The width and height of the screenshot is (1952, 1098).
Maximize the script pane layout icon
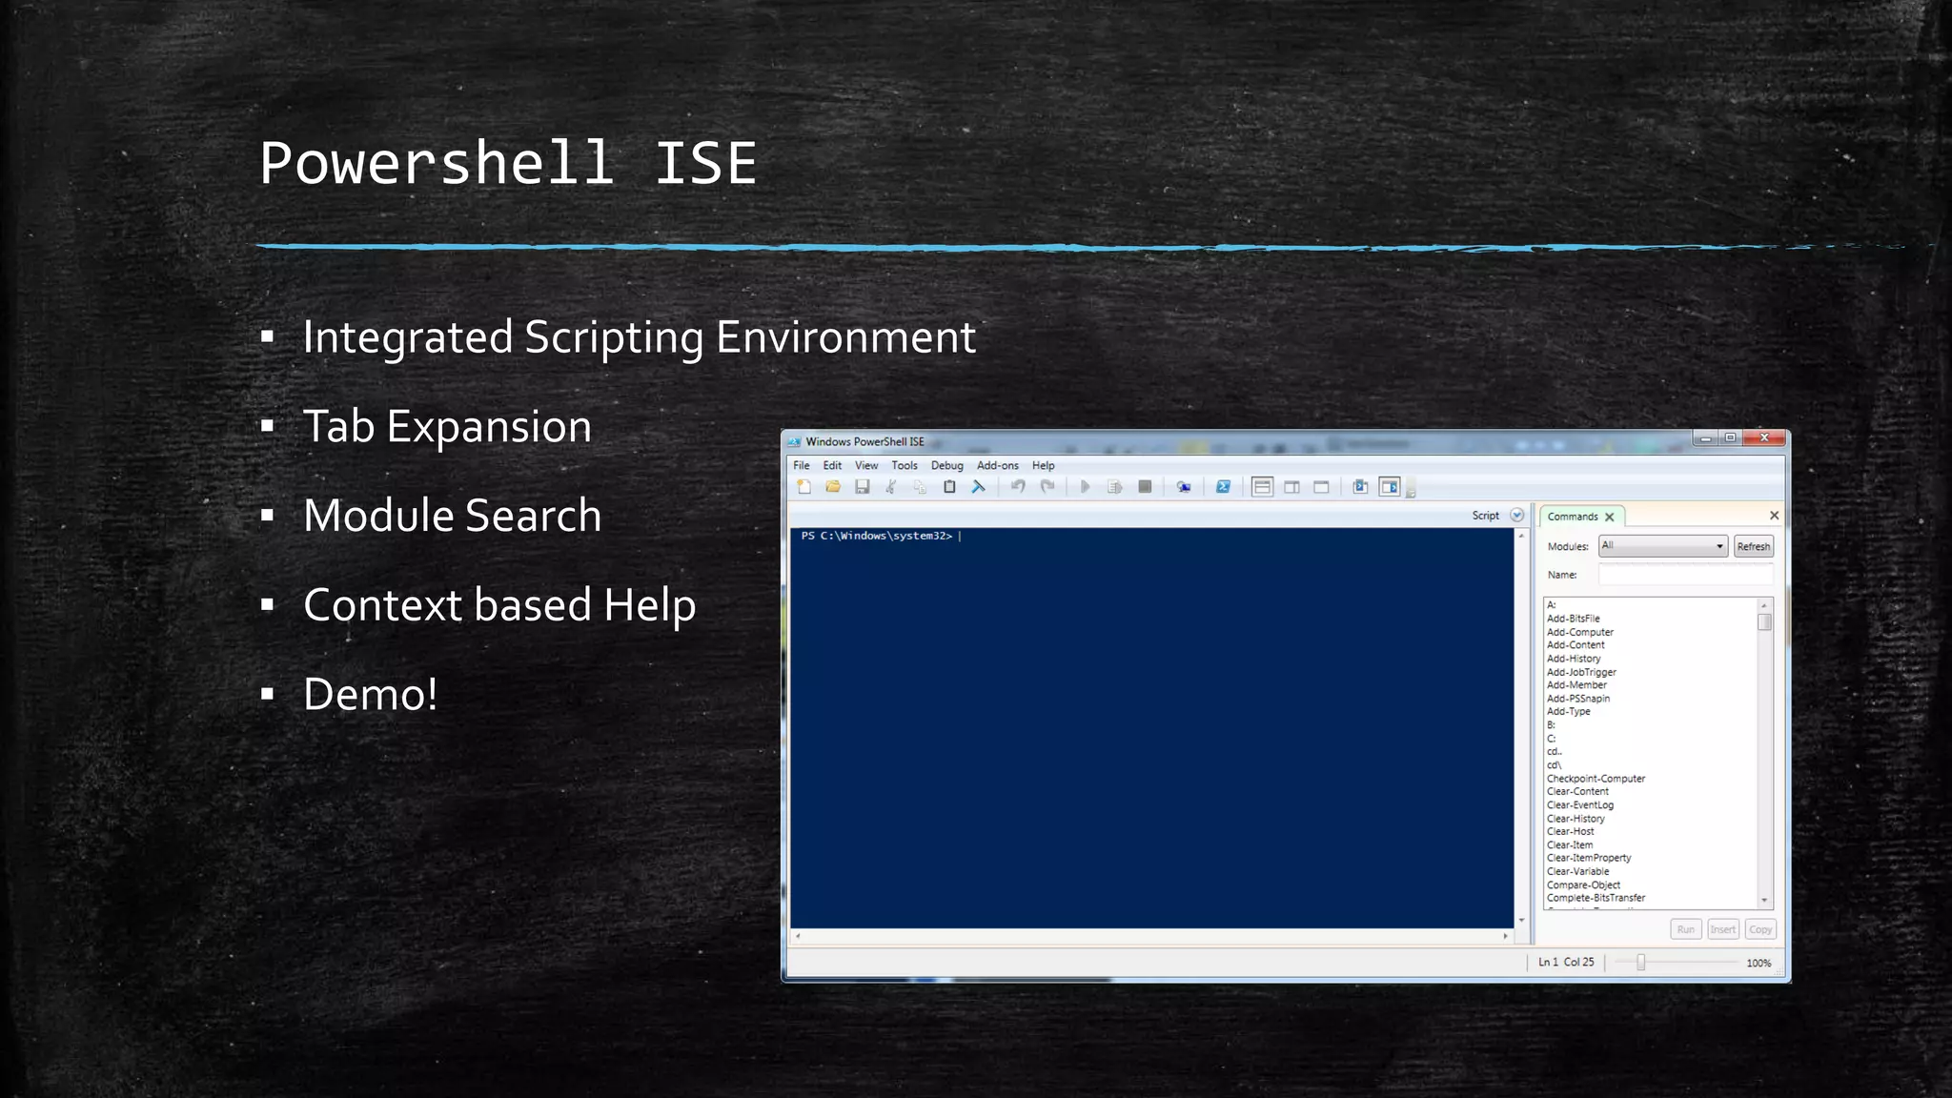pyautogui.click(x=1321, y=487)
